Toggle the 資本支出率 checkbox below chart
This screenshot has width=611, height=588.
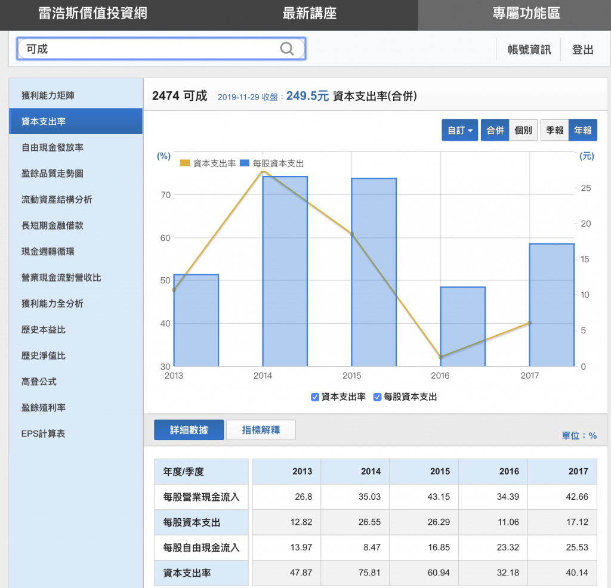pos(315,397)
